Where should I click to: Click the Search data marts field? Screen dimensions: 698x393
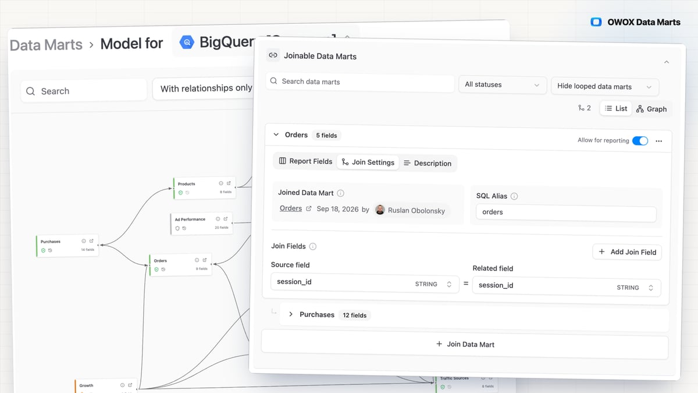(360, 82)
